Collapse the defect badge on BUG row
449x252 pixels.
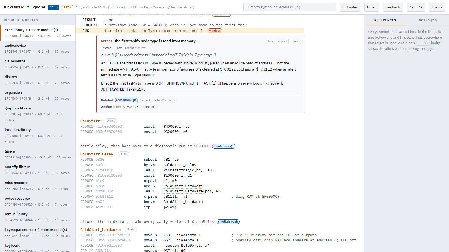click(x=215, y=31)
